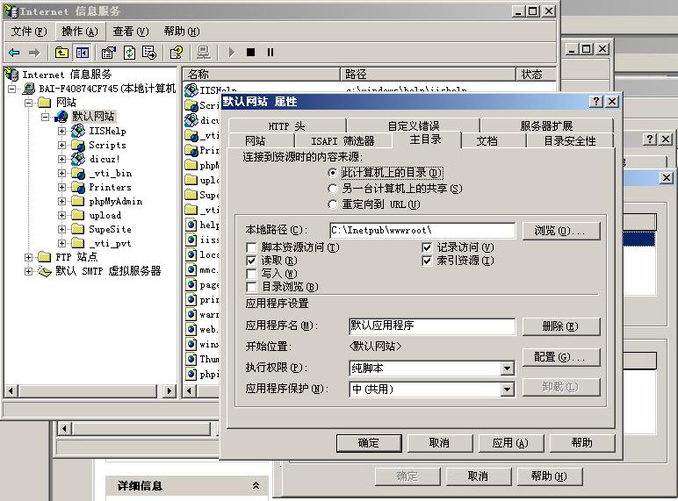Screen dimensions: 678x501
Task: Click the Help toolbar icon
Action: click(177, 53)
